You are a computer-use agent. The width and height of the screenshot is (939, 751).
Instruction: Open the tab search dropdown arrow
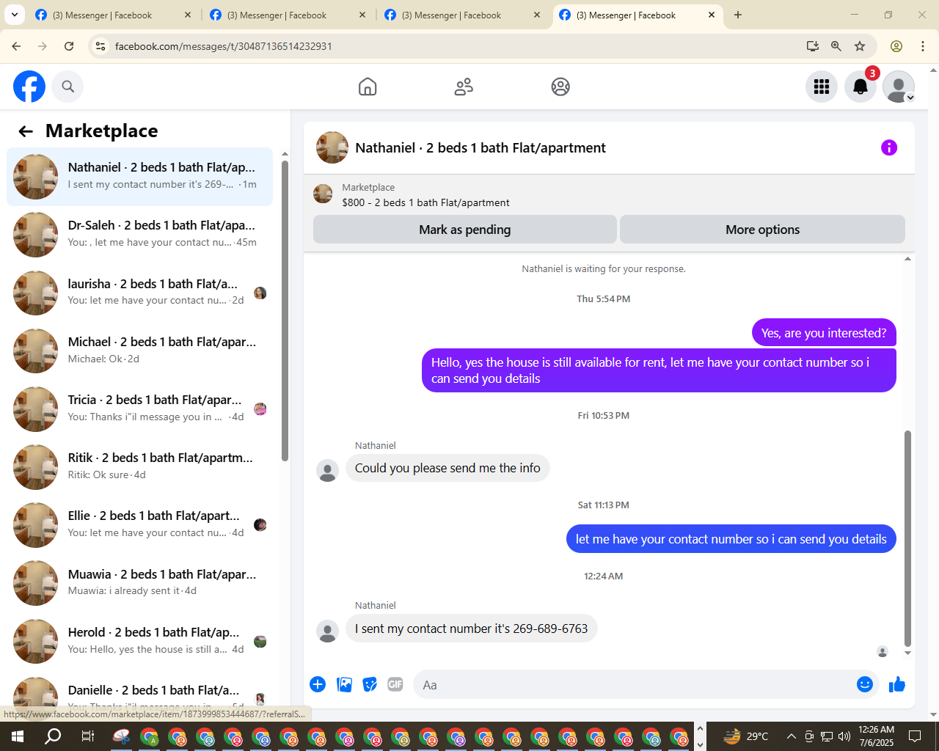pos(14,15)
